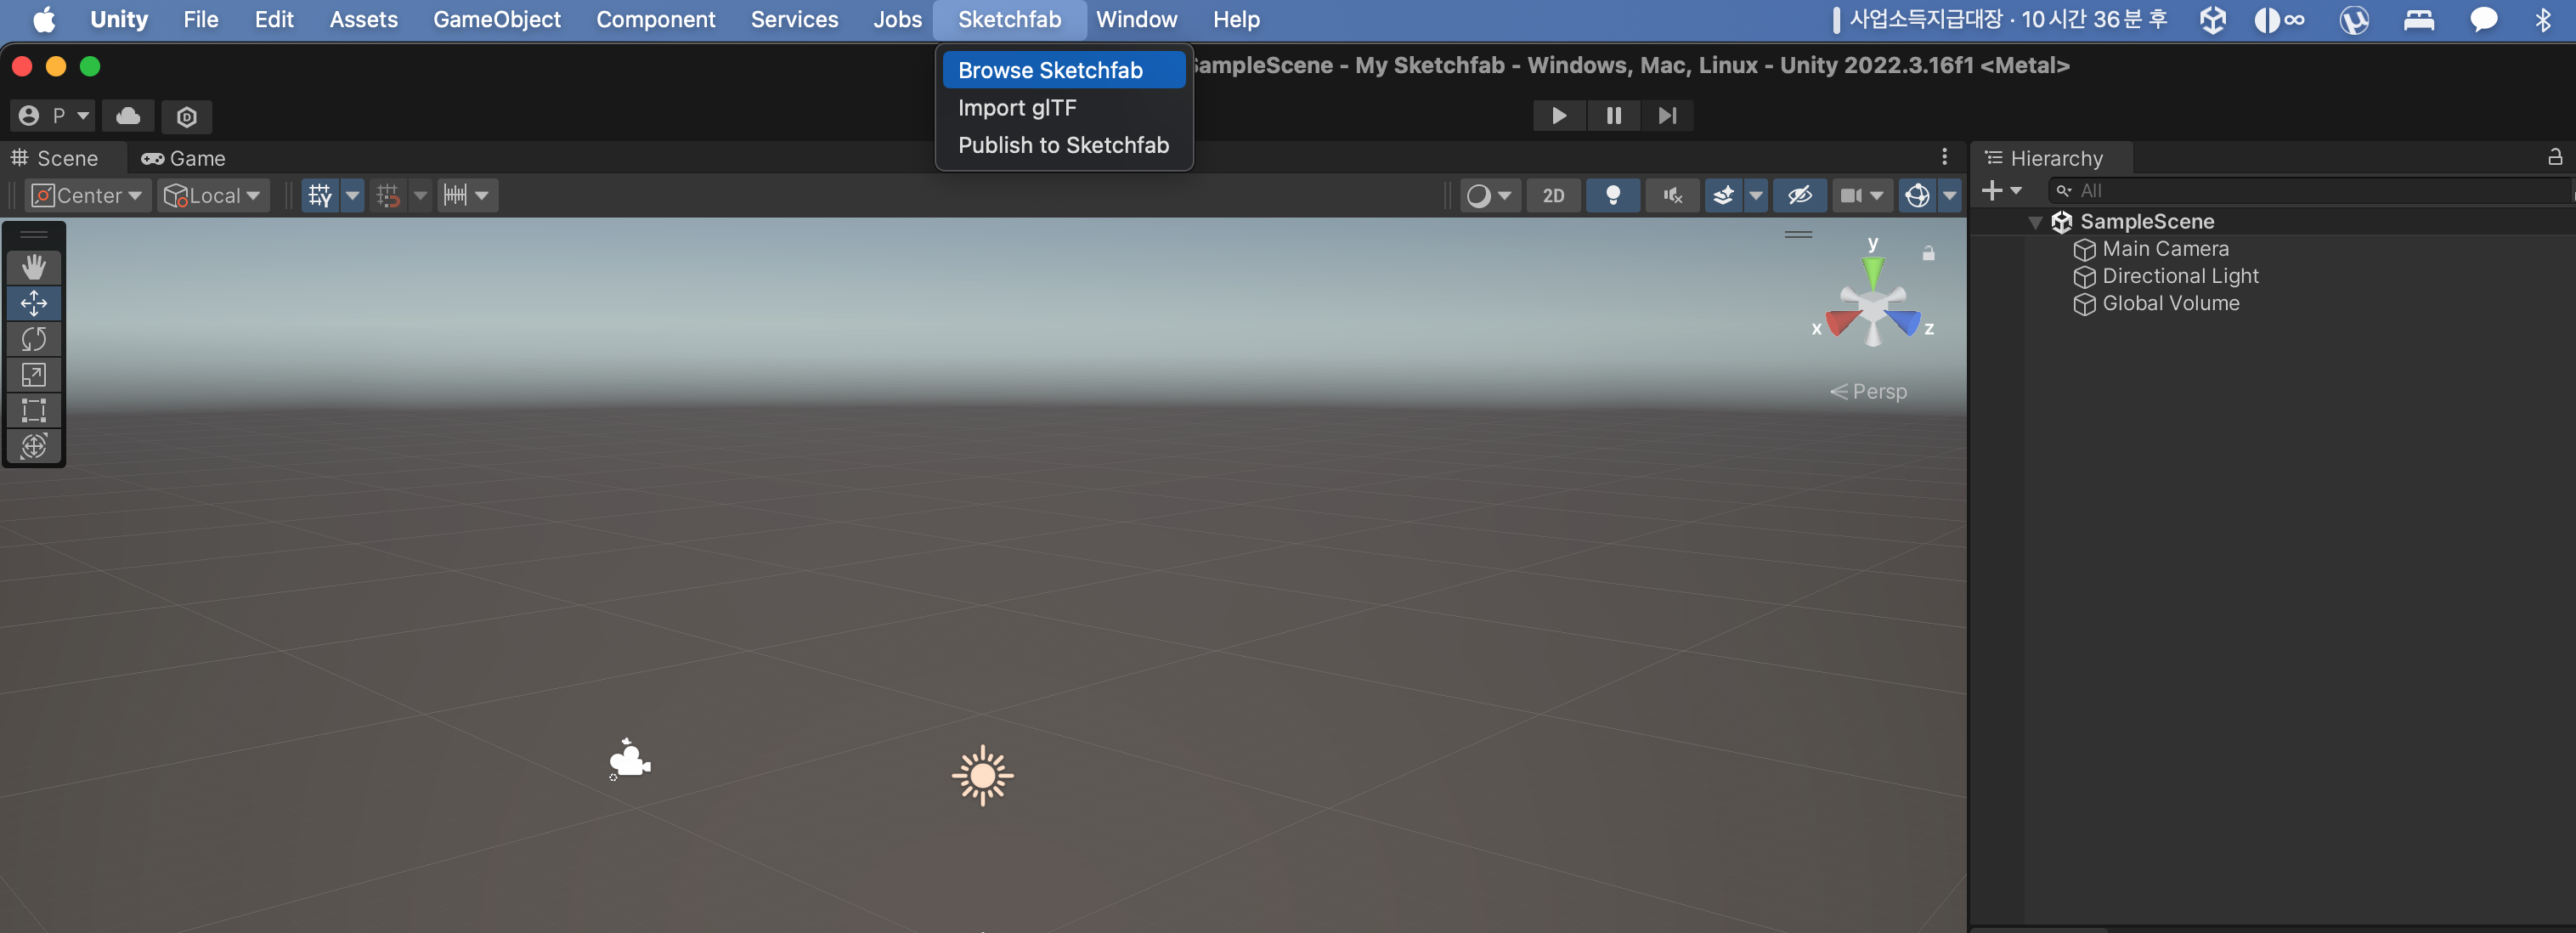Viewport: 2576px width, 933px height.
Task: Click the Main Camera gizmo in scene
Action: point(629,759)
